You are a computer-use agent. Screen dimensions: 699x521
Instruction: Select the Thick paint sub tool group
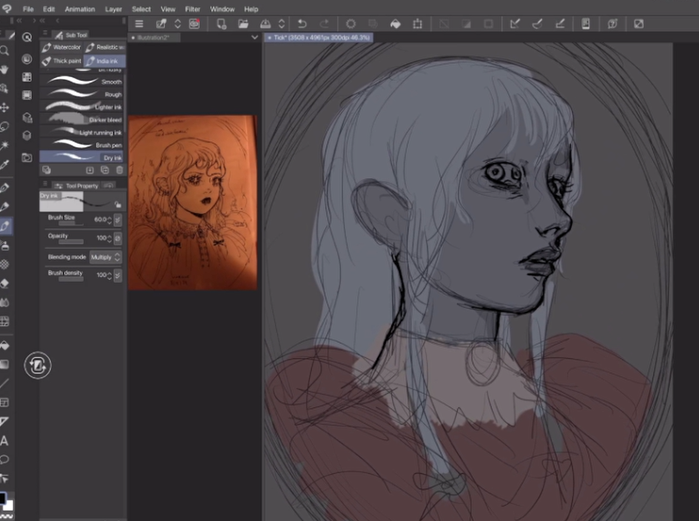pyautogui.click(x=61, y=61)
